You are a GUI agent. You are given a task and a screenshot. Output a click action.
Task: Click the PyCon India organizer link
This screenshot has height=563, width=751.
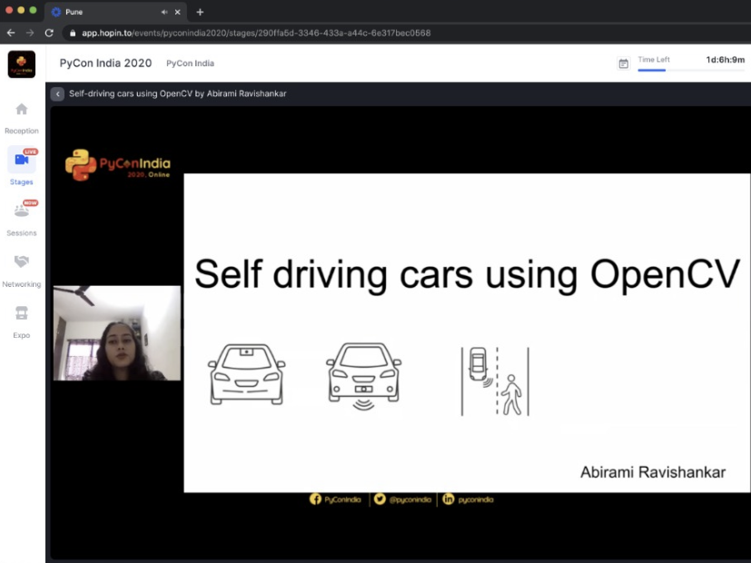point(190,64)
